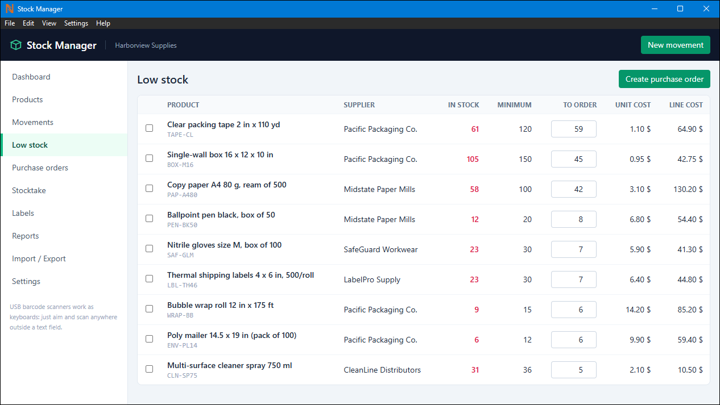Open the Help menu

pos(103,23)
